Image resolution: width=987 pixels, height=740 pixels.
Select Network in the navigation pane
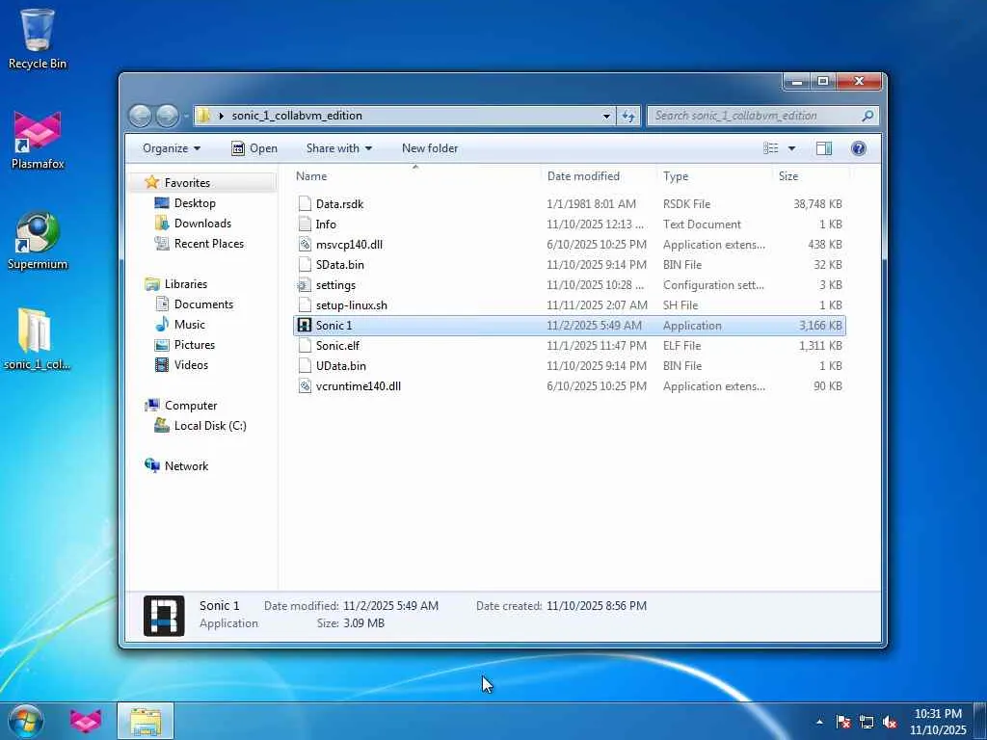click(x=186, y=466)
